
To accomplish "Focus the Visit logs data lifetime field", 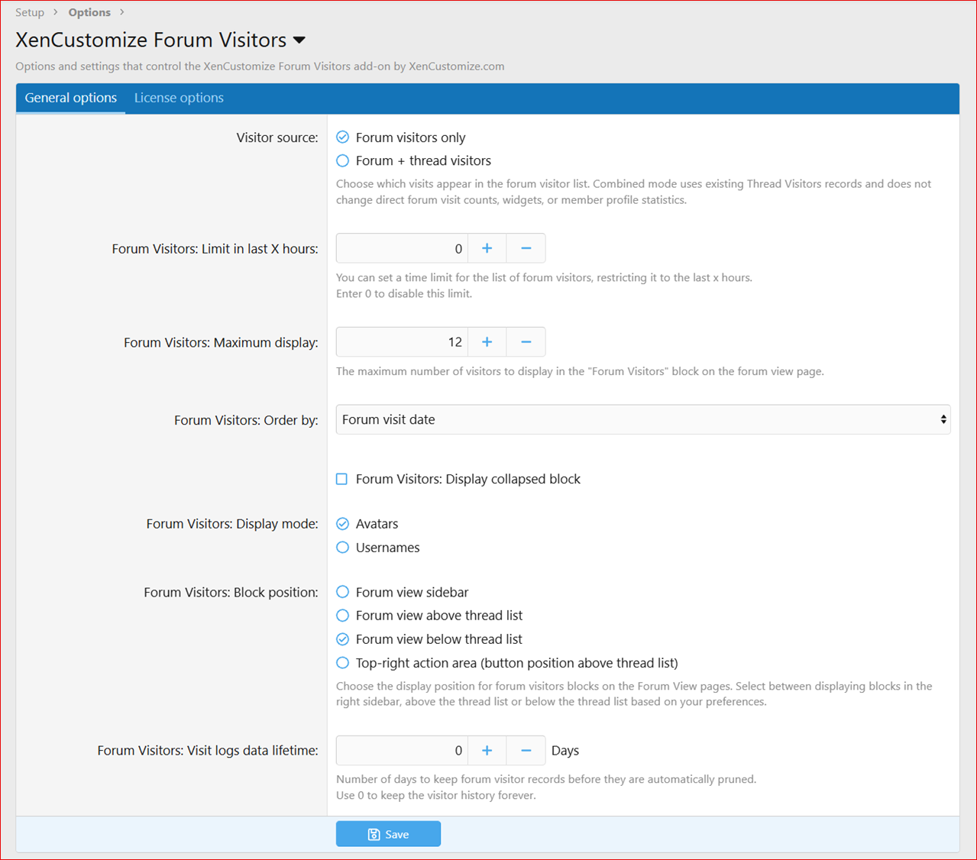I will click(402, 751).
